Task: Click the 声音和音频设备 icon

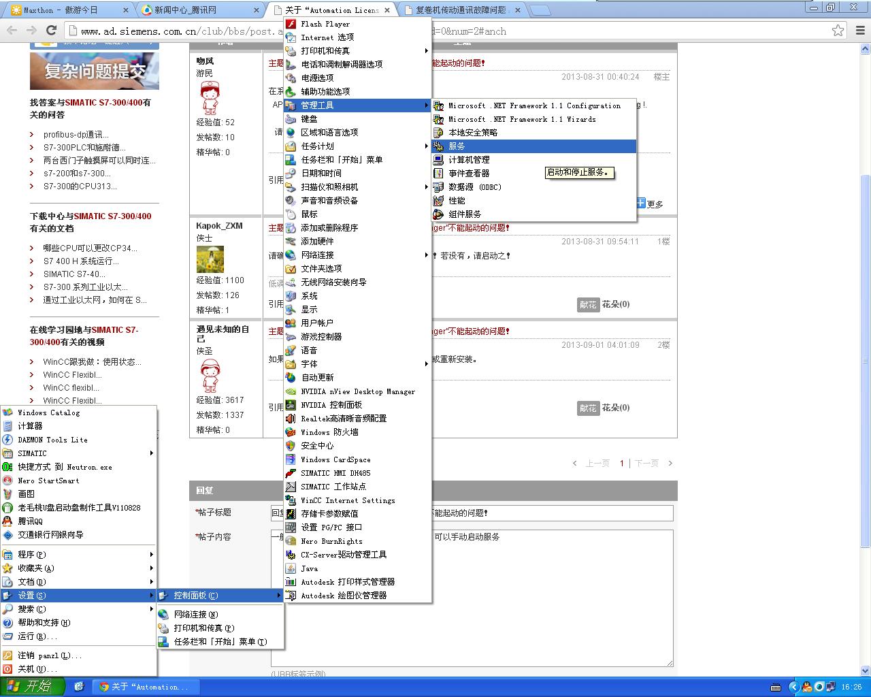Action: click(291, 201)
